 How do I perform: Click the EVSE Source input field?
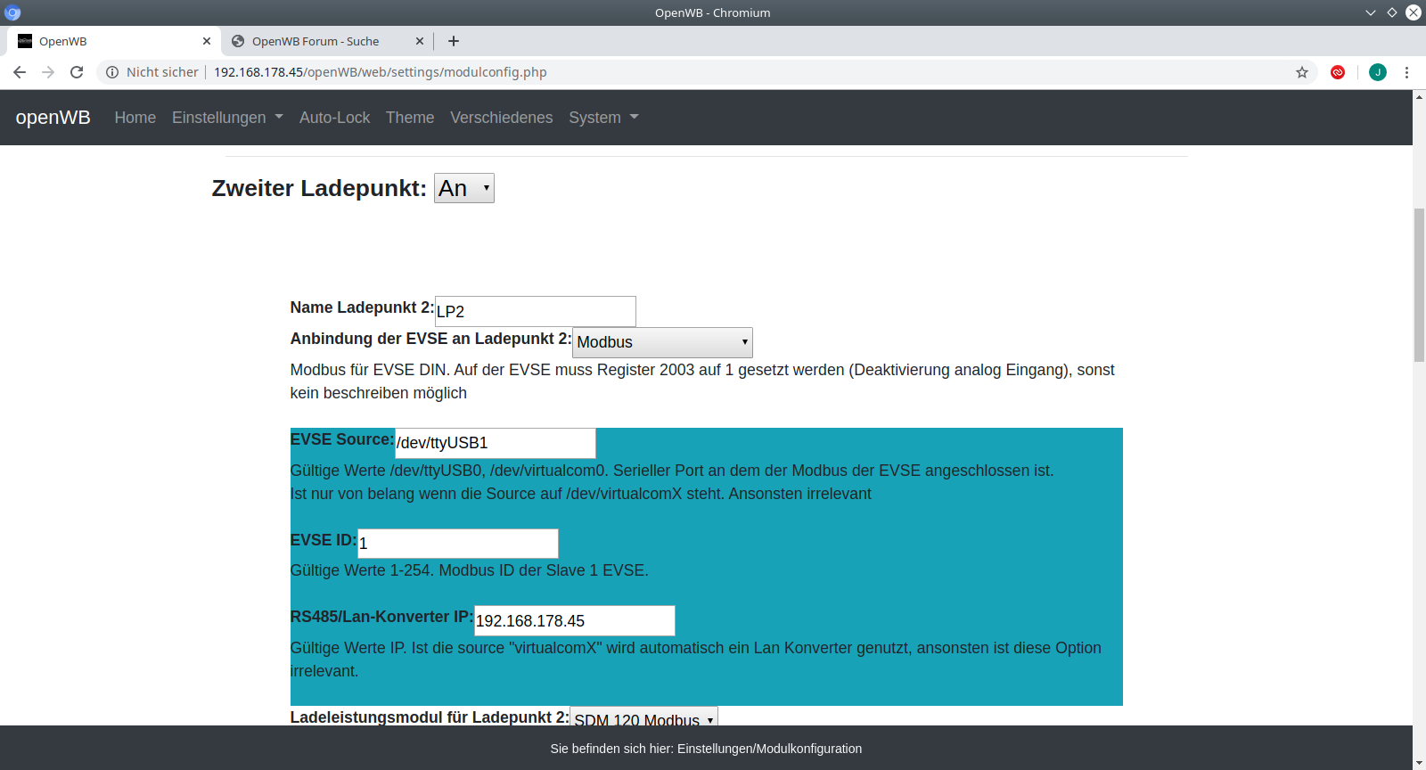496,443
